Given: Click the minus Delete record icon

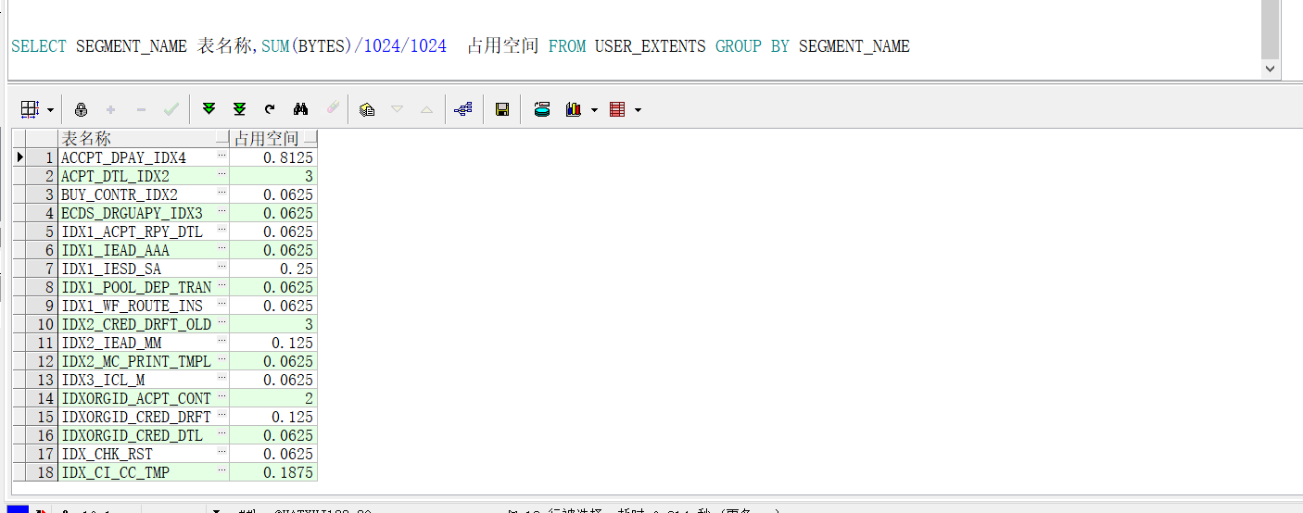Looking at the screenshot, I should pyautogui.click(x=141, y=109).
